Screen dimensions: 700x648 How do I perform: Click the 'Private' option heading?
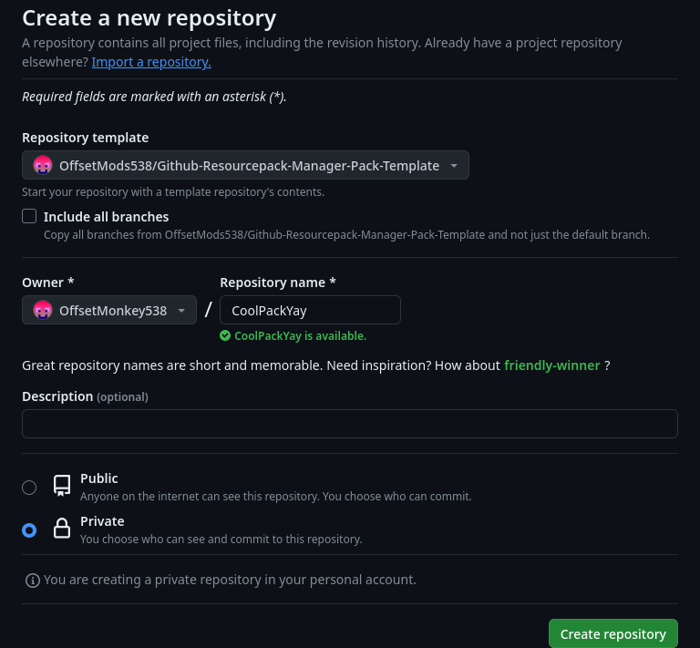(x=102, y=521)
